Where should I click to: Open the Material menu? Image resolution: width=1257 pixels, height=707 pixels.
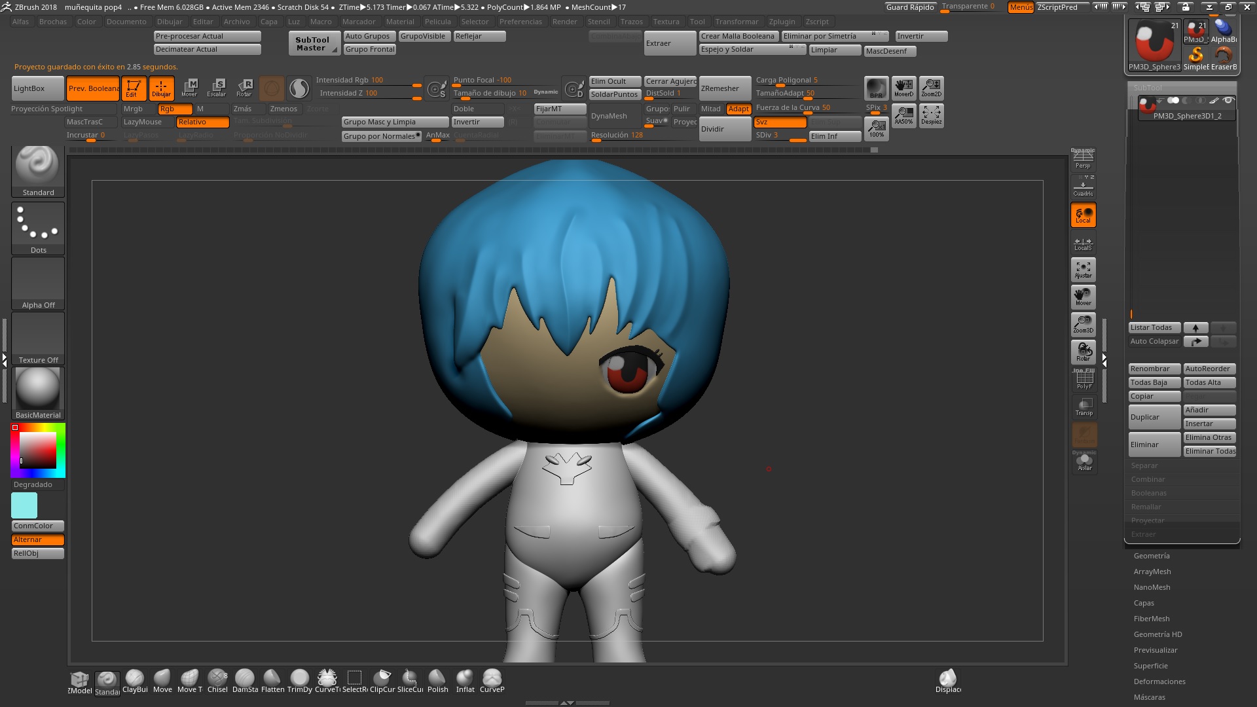tap(400, 22)
